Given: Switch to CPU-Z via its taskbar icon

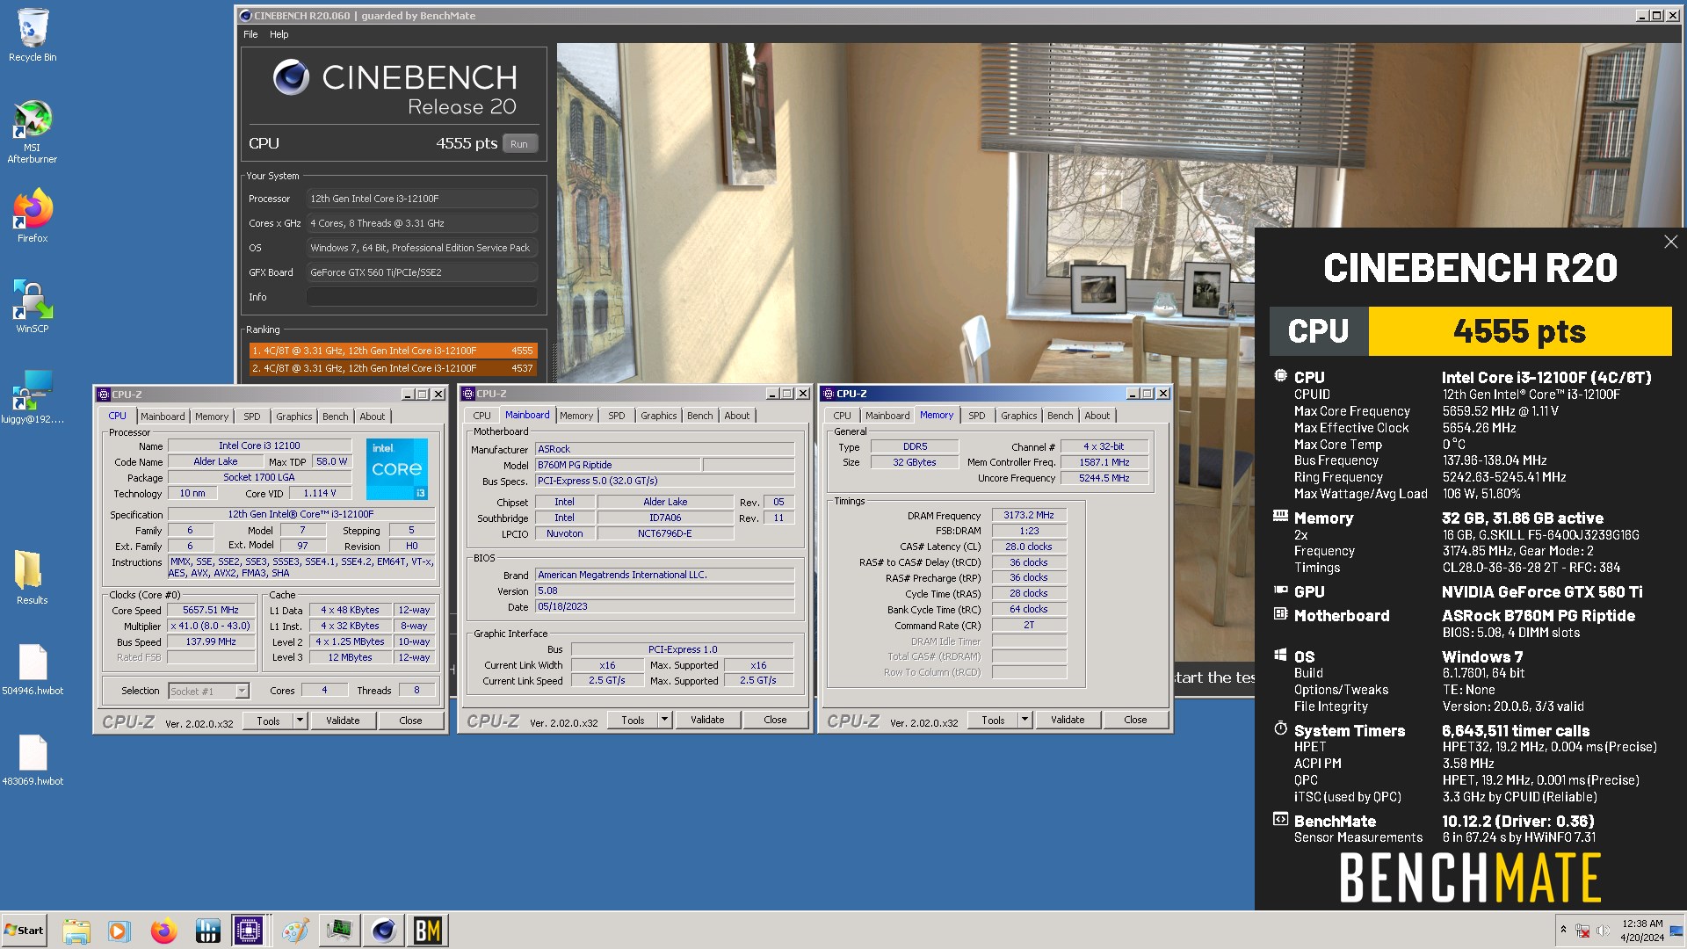Looking at the screenshot, I should tap(250, 931).
